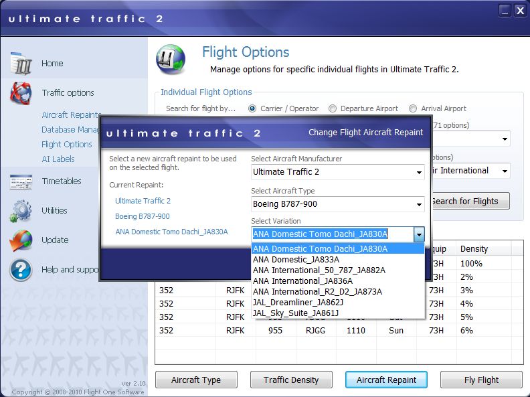Open Traffic options in the sidebar
The height and width of the screenshot is (397, 530).
tap(68, 92)
